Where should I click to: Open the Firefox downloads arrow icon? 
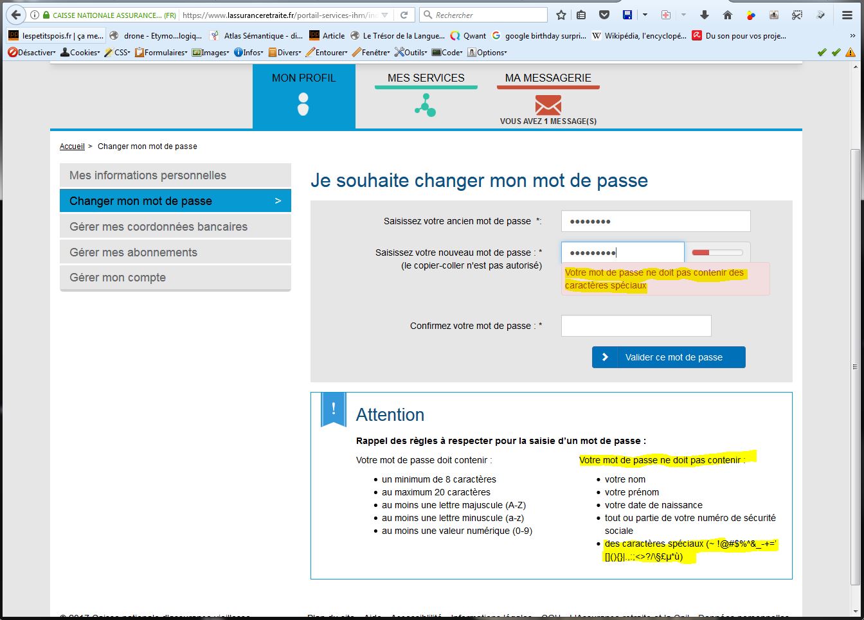[x=705, y=15]
